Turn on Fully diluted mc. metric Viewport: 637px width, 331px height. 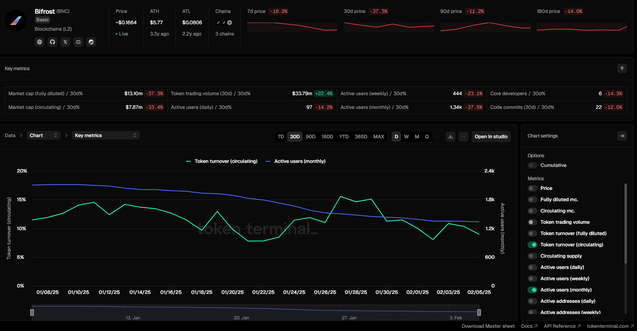tap(533, 200)
